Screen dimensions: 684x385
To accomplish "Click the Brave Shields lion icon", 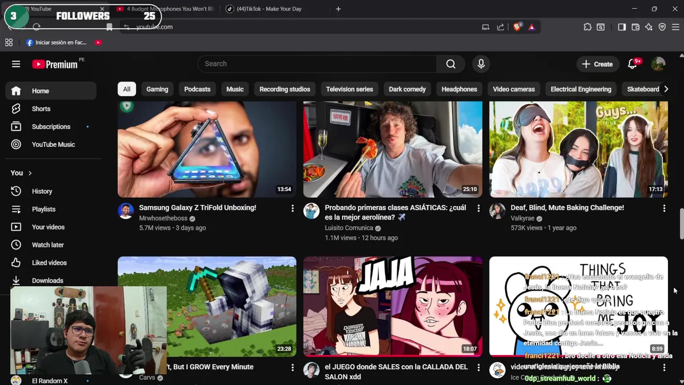I will click(x=517, y=27).
